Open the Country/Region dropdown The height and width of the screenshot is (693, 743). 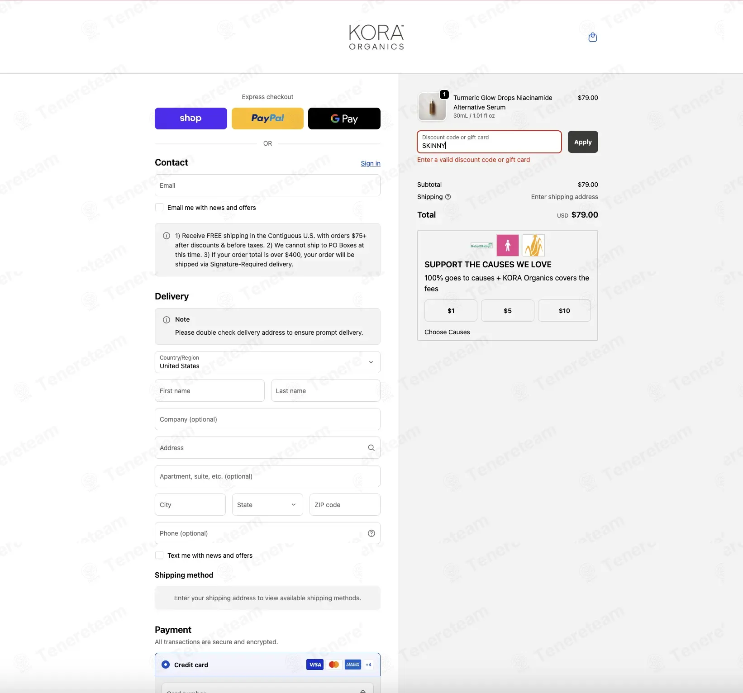click(x=267, y=362)
